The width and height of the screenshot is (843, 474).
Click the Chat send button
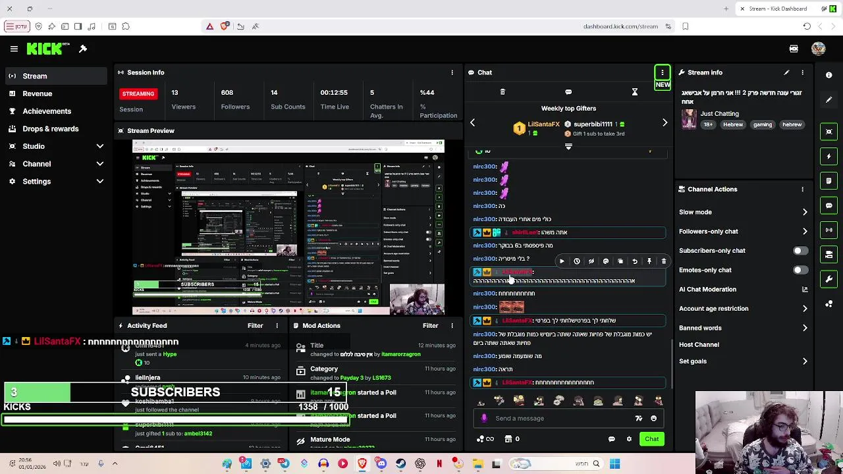click(651, 439)
